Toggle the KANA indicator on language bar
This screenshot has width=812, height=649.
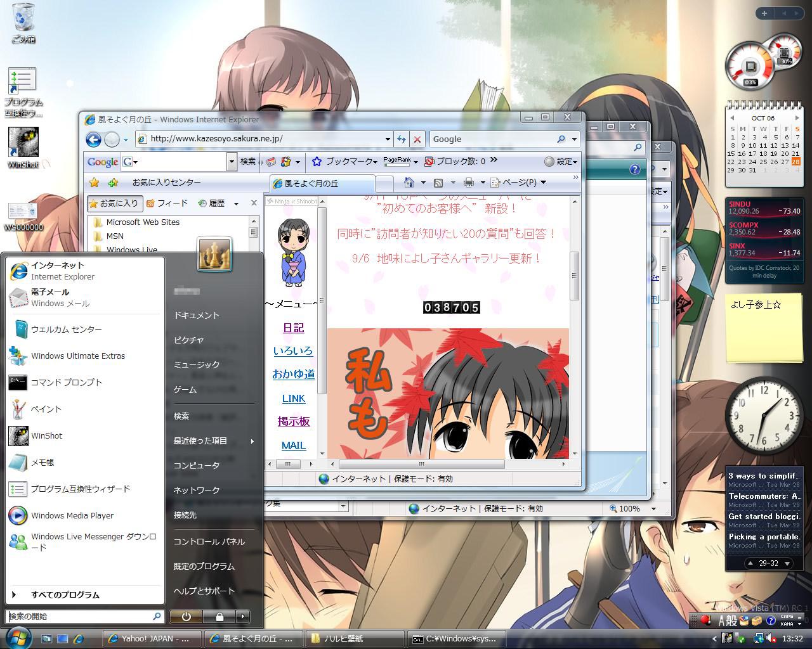click(x=787, y=624)
